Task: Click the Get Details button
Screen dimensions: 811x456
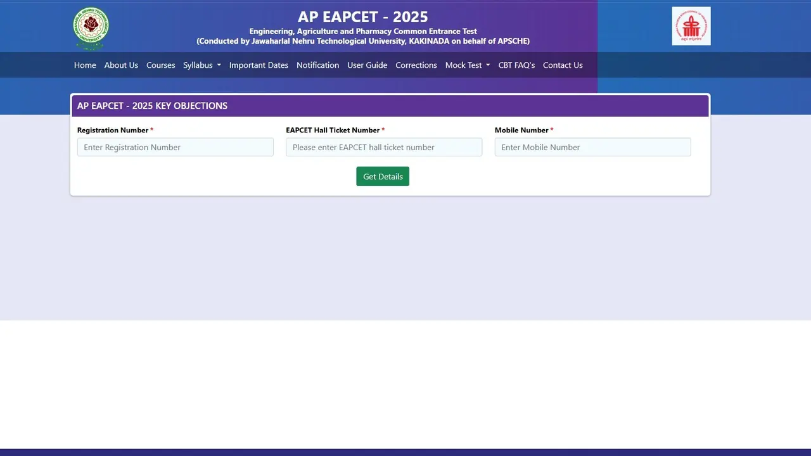Action: click(x=383, y=176)
